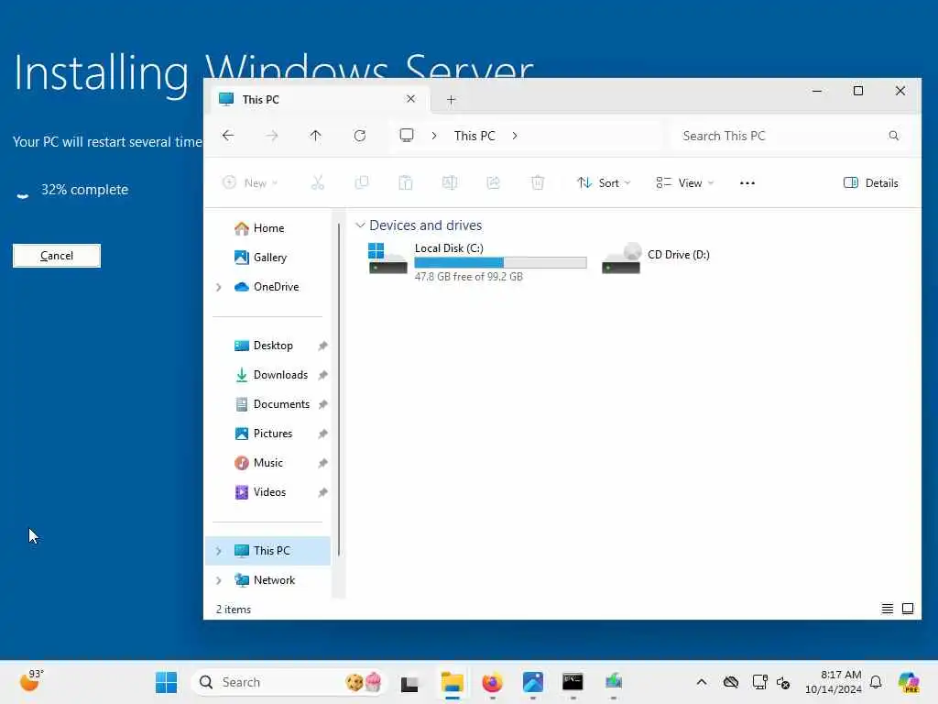
Task: Open the Sort dropdown menu
Action: tap(604, 182)
